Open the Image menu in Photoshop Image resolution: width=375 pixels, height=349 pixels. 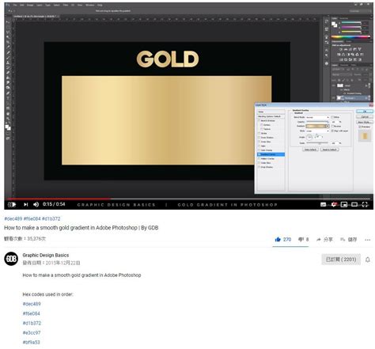tap(30, 5)
